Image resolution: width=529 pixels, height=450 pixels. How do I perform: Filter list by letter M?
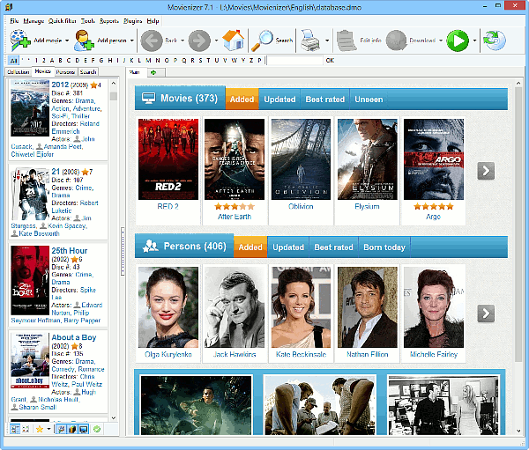tap(148, 61)
